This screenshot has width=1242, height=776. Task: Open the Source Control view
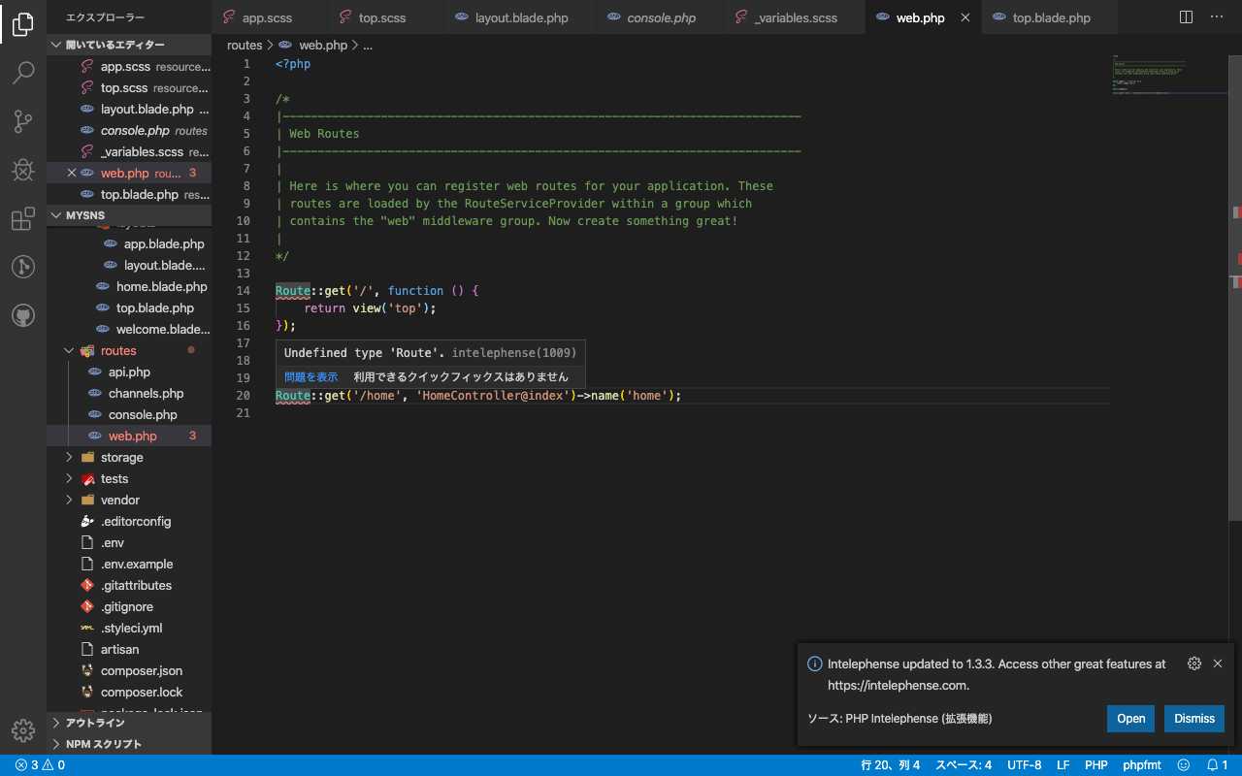pos(23,121)
